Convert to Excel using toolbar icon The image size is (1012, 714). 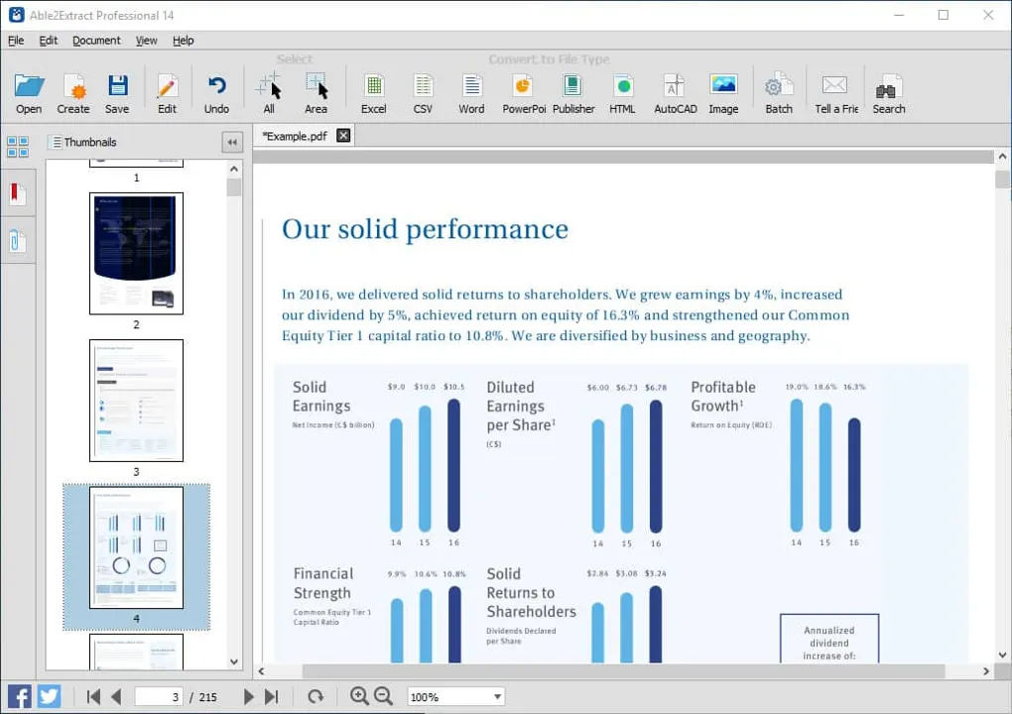373,93
